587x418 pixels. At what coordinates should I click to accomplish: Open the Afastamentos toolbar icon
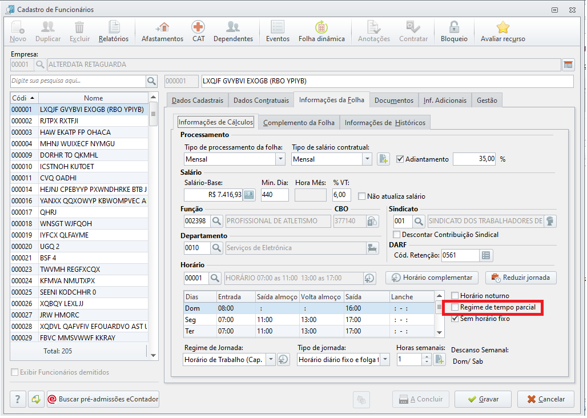pyautogui.click(x=162, y=31)
